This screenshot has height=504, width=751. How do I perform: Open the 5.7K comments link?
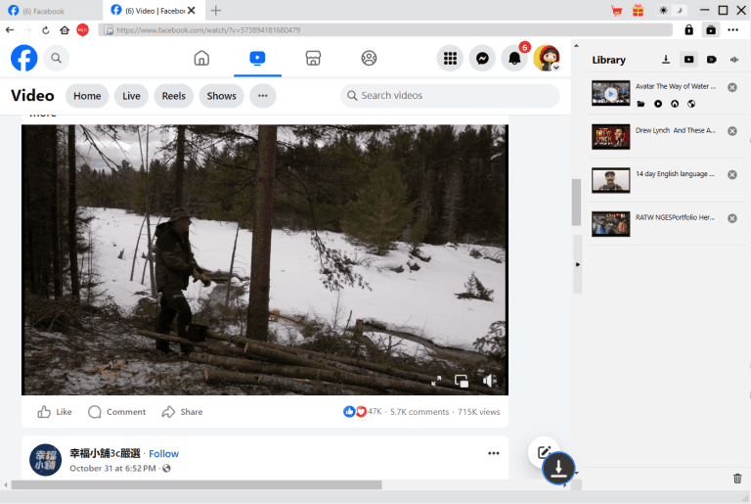click(420, 412)
